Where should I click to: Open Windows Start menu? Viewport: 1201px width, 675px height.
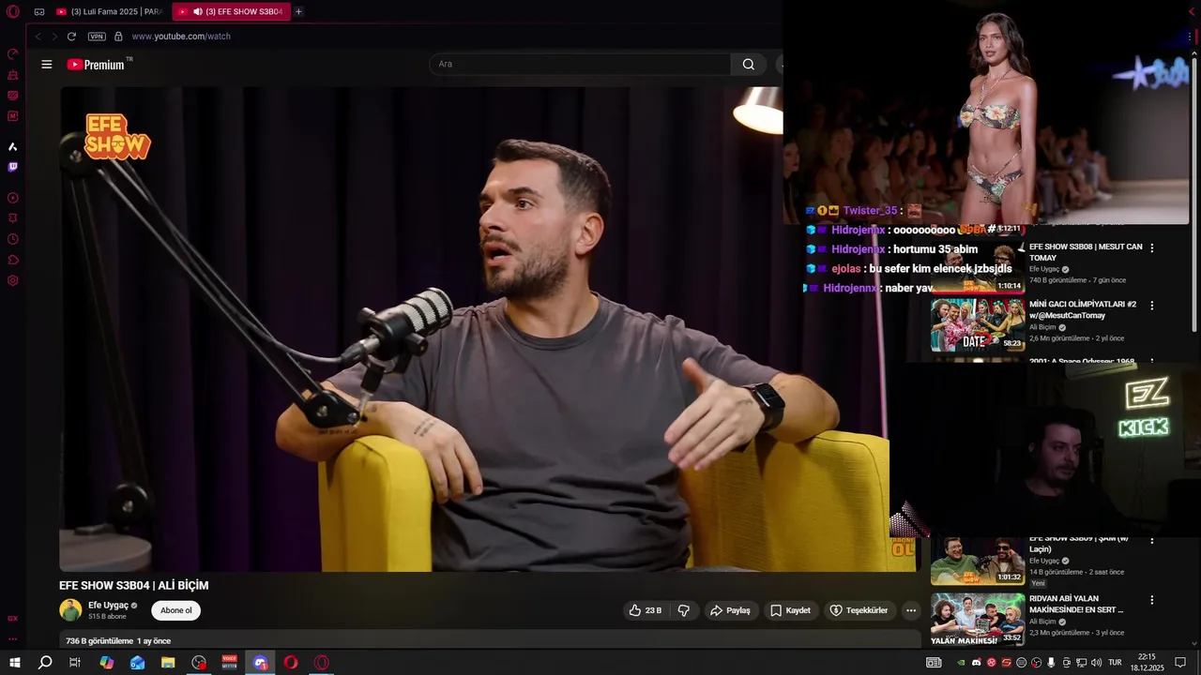tap(14, 663)
